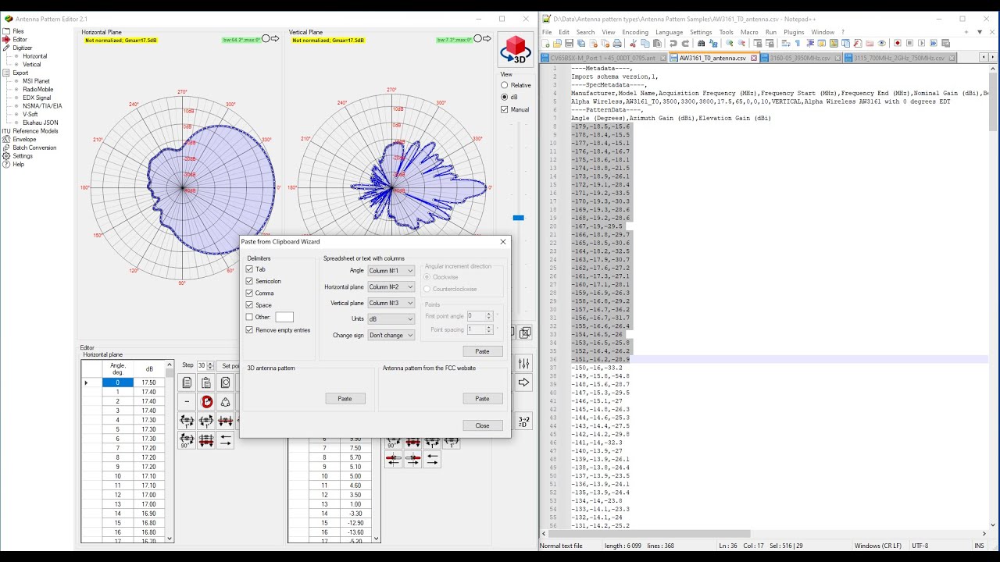The width and height of the screenshot is (1000, 562).
Task: Select the Relative view radio button
Action: (505, 85)
